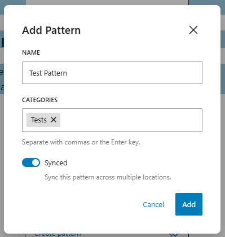
Task: Click the NAME field label
Action: point(31,52)
